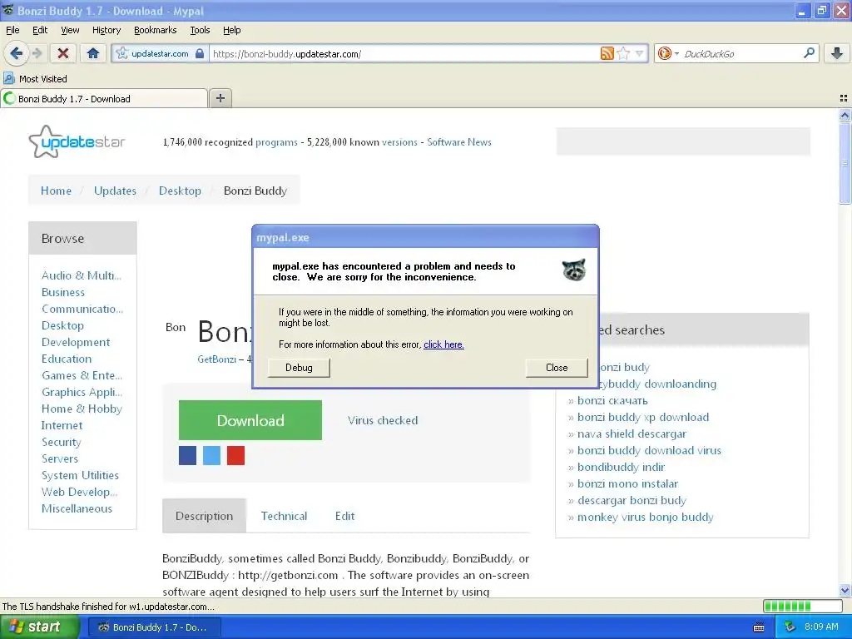The height and width of the screenshot is (639, 852).
Task: Open the History menu
Action: tap(106, 30)
